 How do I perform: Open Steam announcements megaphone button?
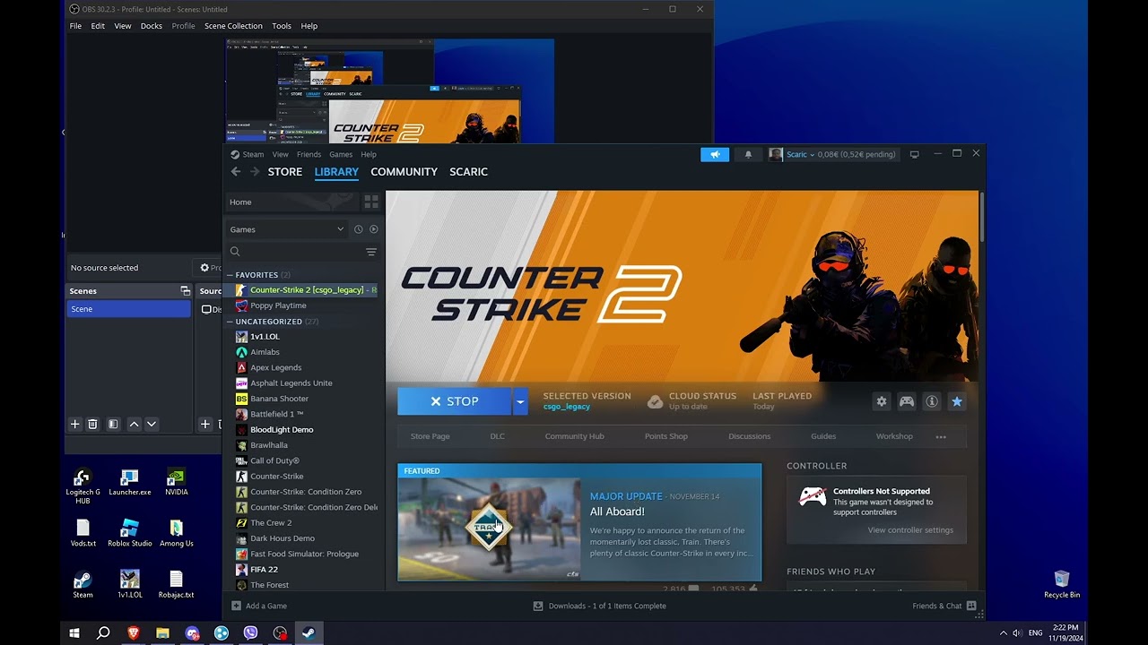[715, 154]
